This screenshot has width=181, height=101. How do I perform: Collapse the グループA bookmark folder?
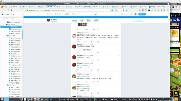(7, 24)
